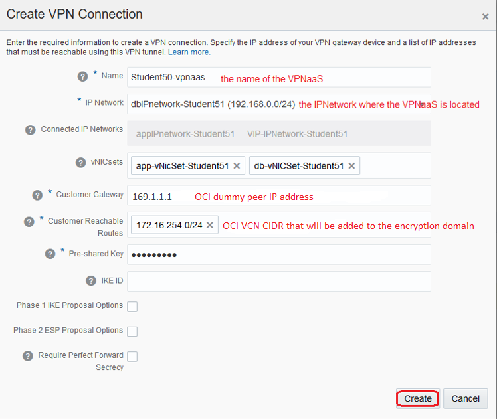Click the Pre-shared Key help icon
Image resolution: width=497 pixels, height=419 pixels.
(50, 254)
